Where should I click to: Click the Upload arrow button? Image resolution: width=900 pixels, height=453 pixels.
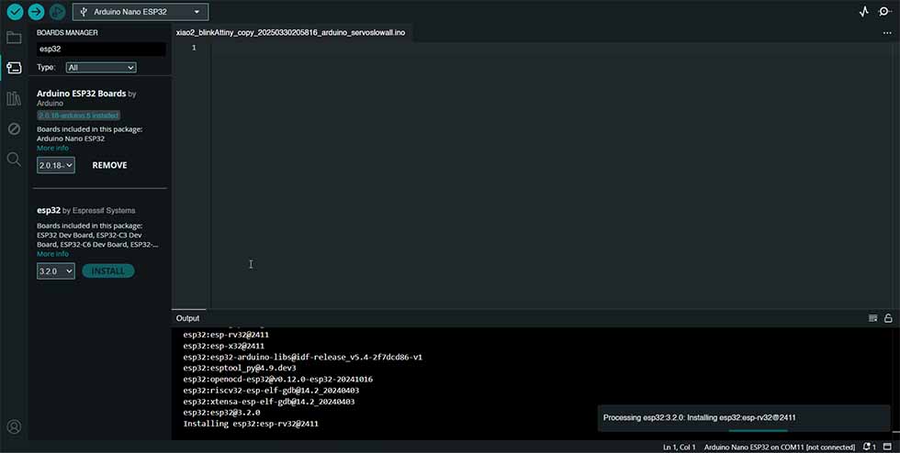point(36,12)
